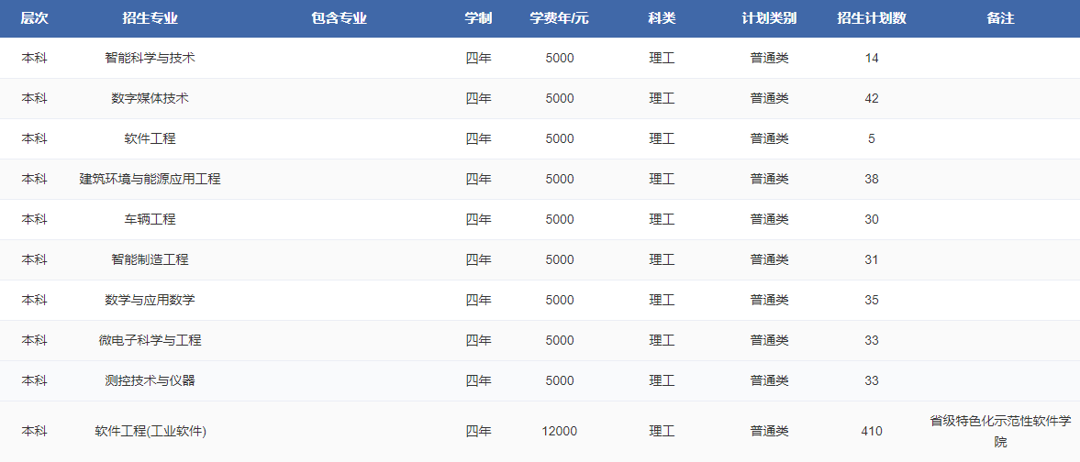1080x462 pixels.
Task: Select the 省级特色化示范性软件学院 remark text
Action: 1000,431
